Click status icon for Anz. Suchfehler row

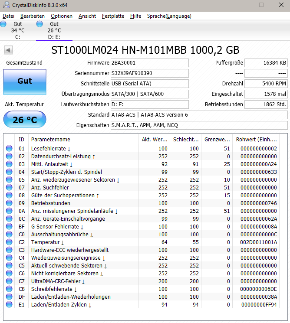tap(9, 187)
